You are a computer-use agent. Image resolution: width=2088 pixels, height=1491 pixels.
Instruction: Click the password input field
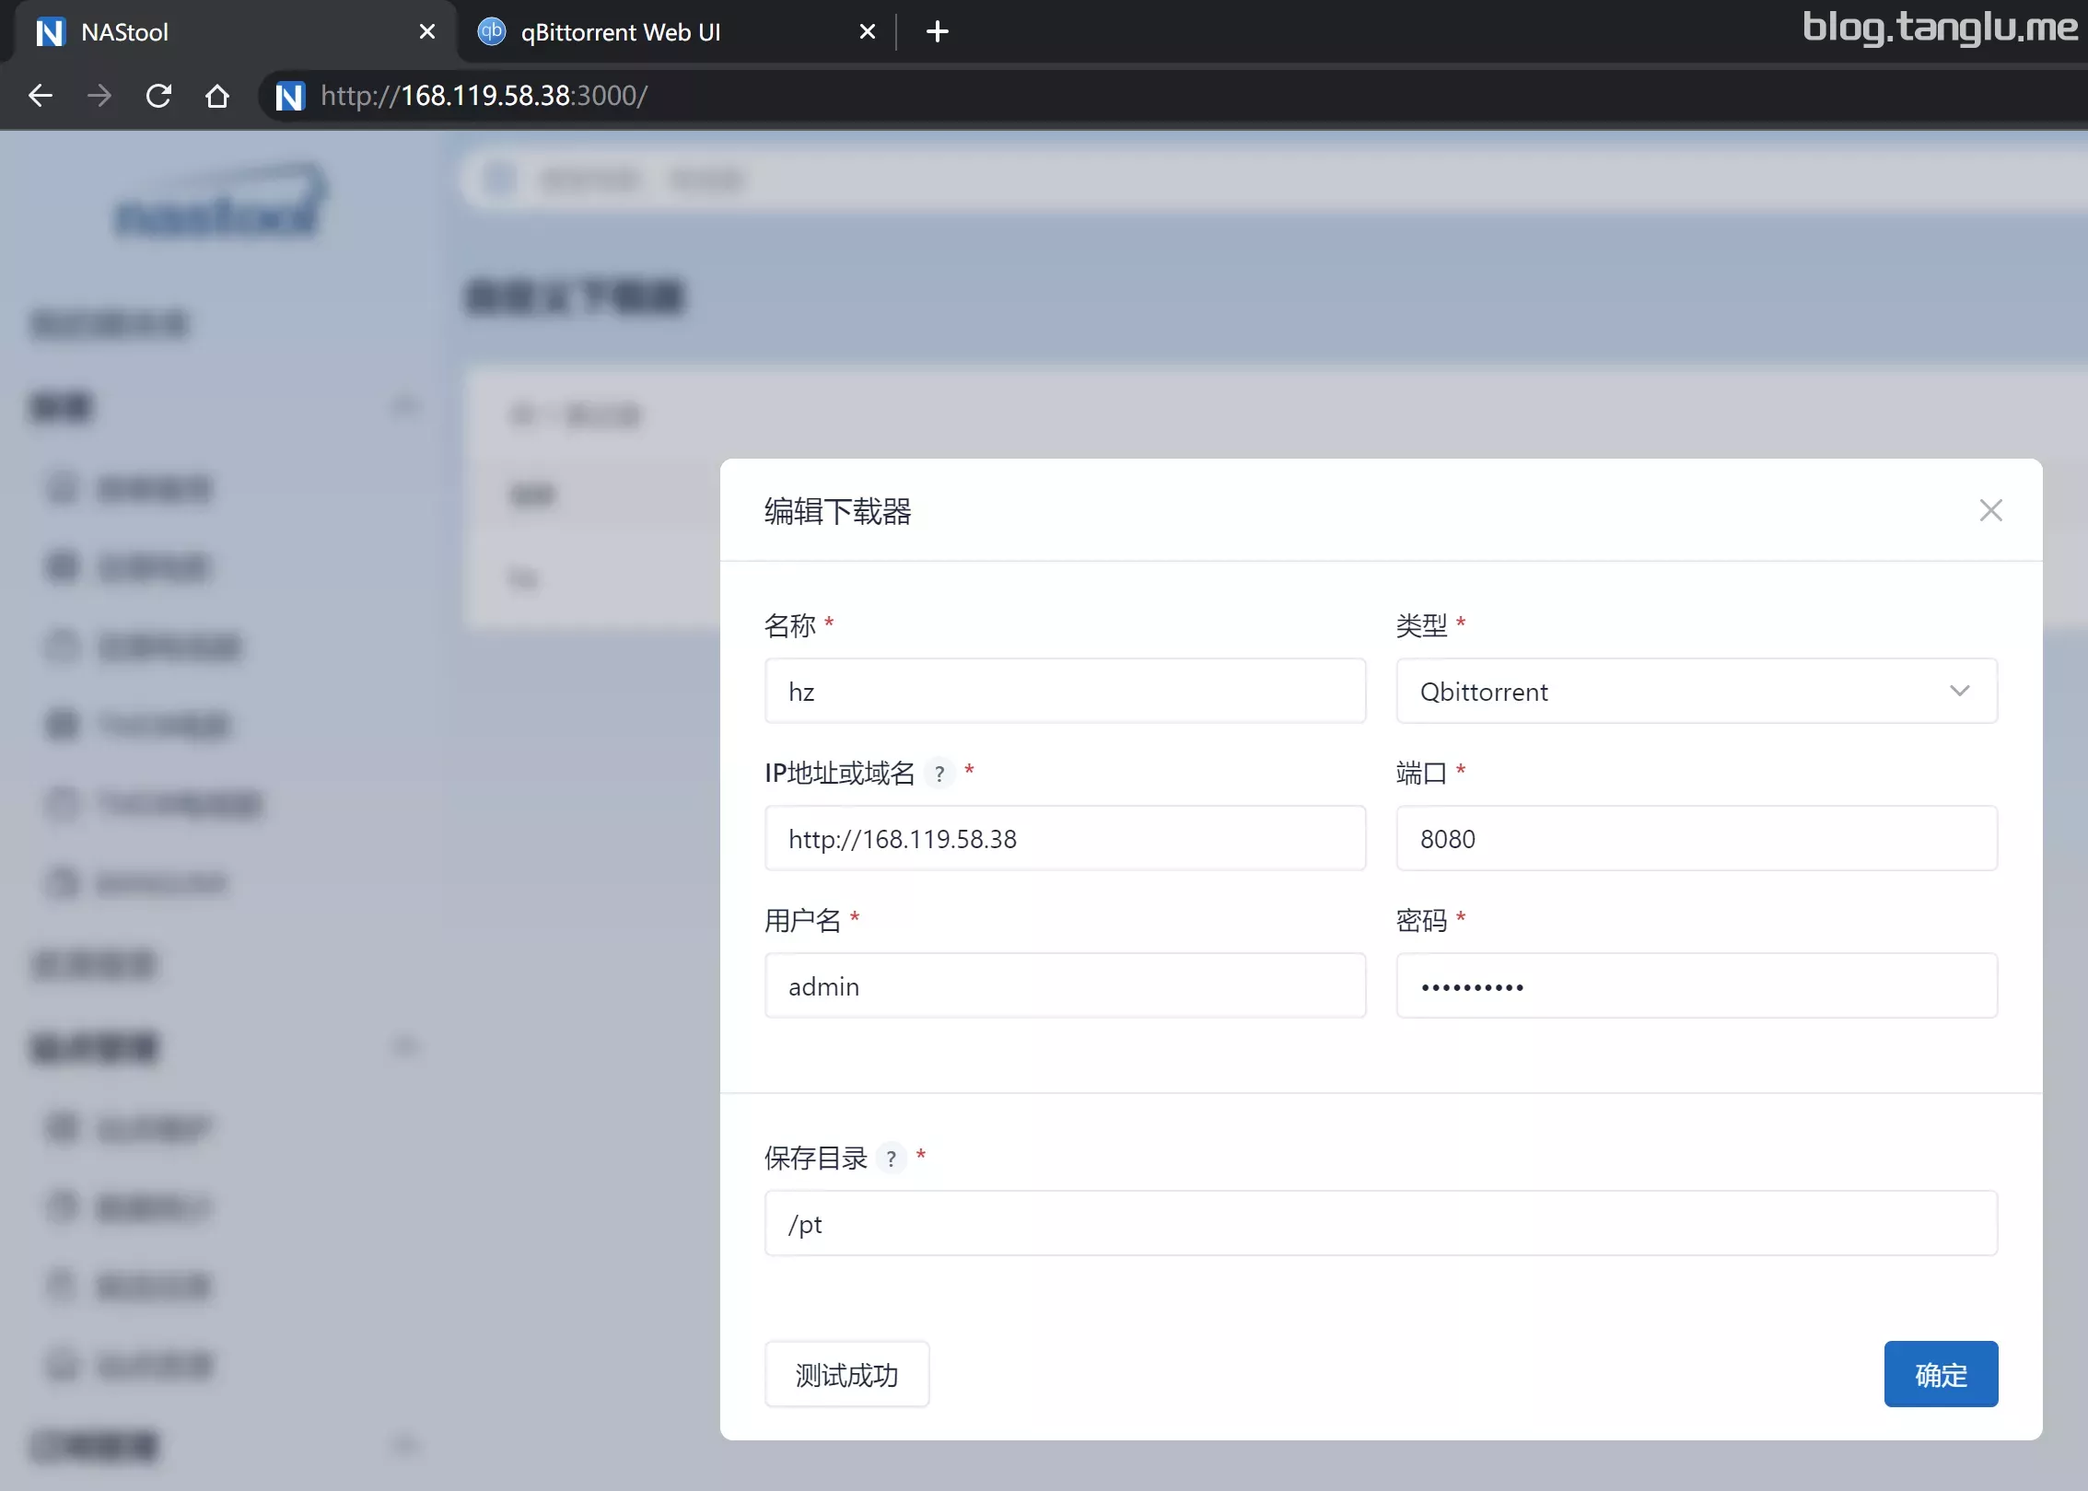(x=1696, y=985)
